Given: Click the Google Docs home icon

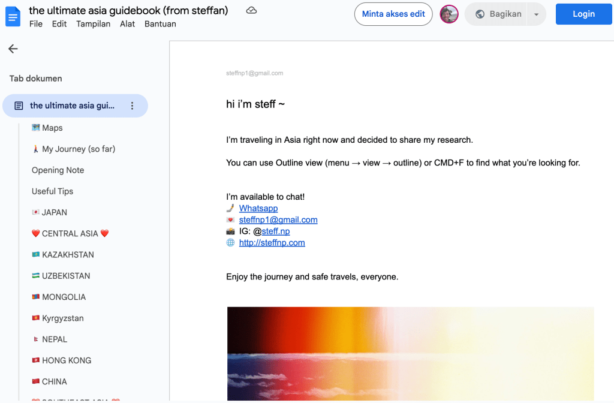Looking at the screenshot, I should click(13, 16).
